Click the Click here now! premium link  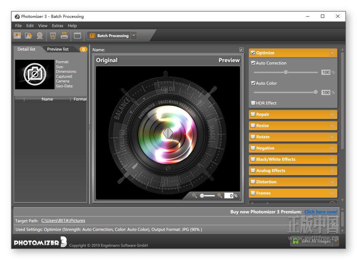coord(321,212)
